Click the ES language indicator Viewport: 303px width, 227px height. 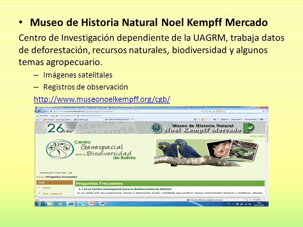(x=229, y=204)
